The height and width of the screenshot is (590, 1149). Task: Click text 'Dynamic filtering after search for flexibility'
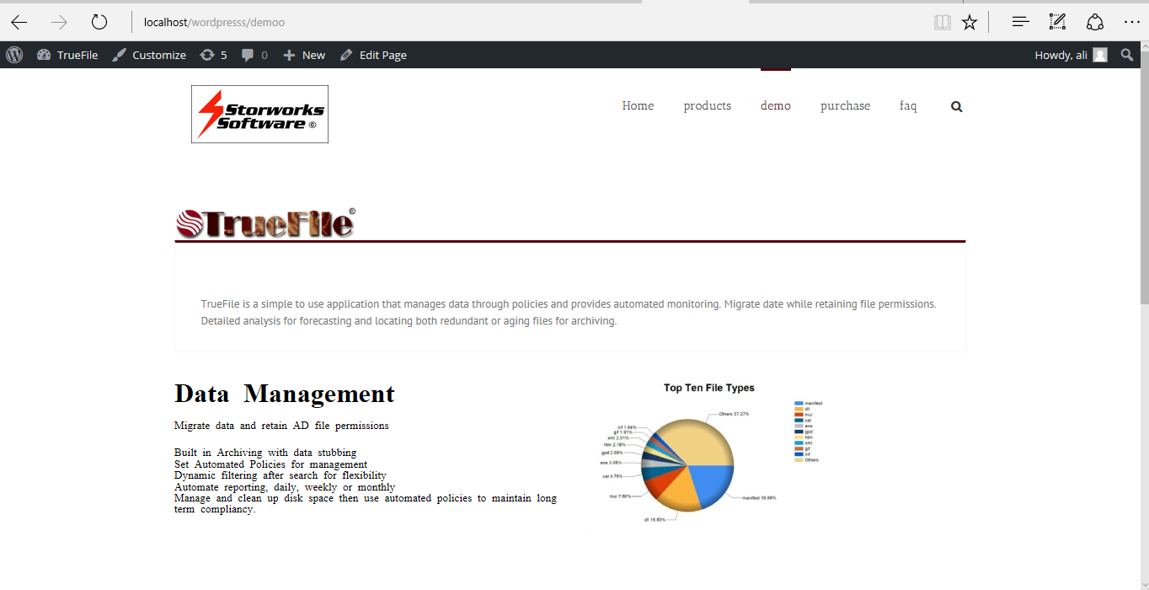[281, 475]
